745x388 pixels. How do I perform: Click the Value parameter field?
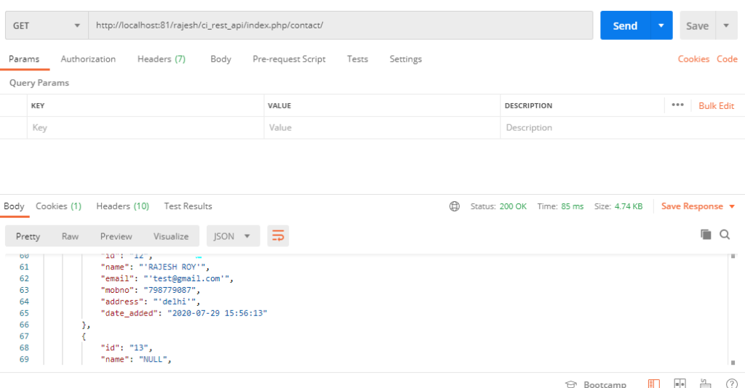(382, 128)
